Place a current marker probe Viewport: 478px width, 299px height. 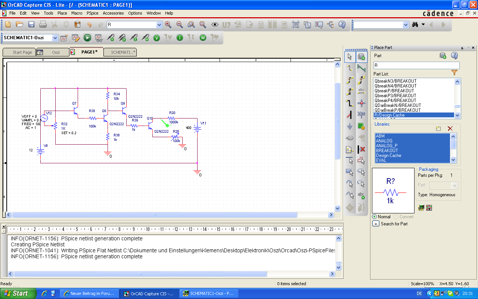(x=134, y=38)
